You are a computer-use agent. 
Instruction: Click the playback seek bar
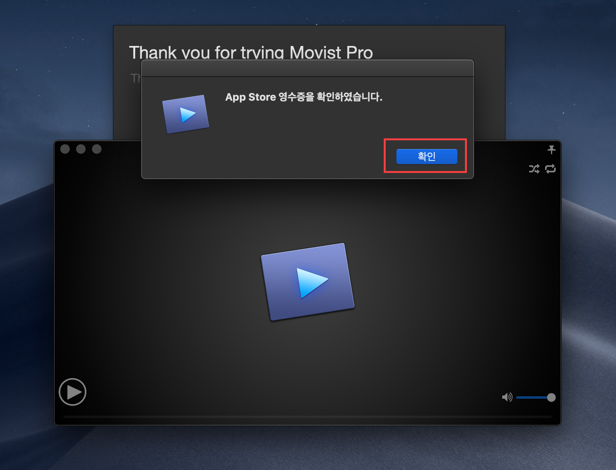(307, 417)
